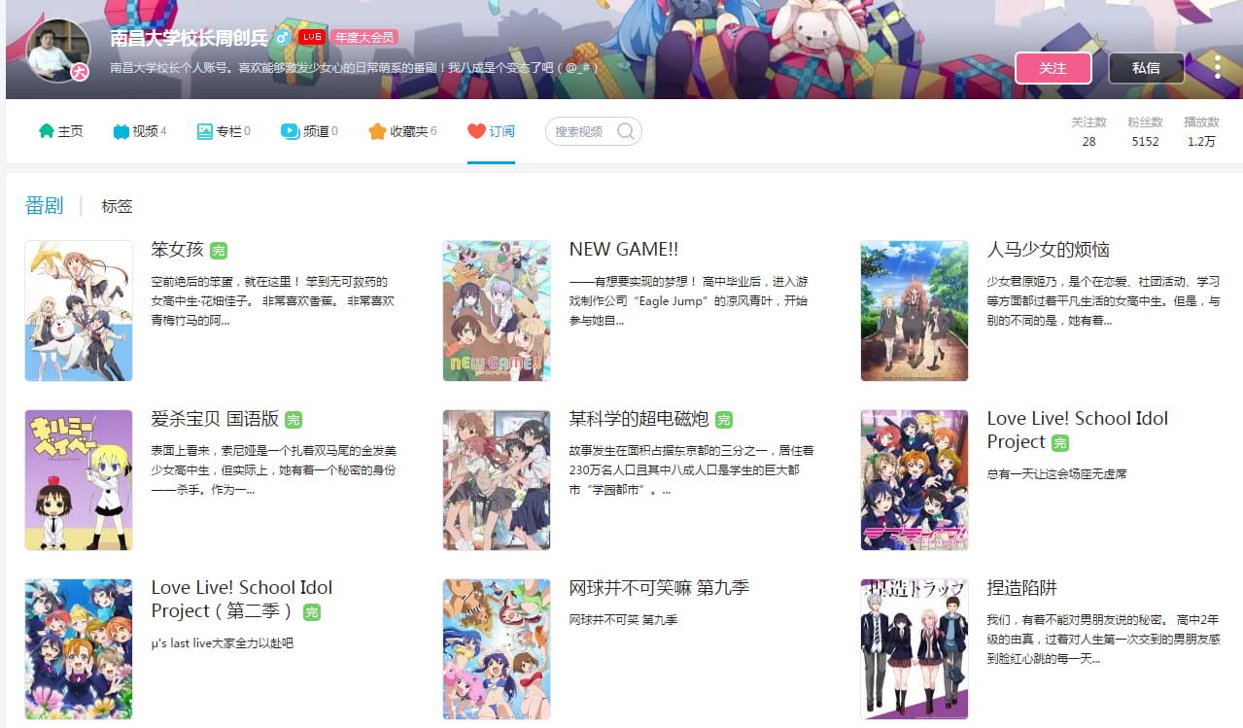This screenshot has width=1243, height=728.
Task: Send a message via 私信 button
Action: 1146,68
